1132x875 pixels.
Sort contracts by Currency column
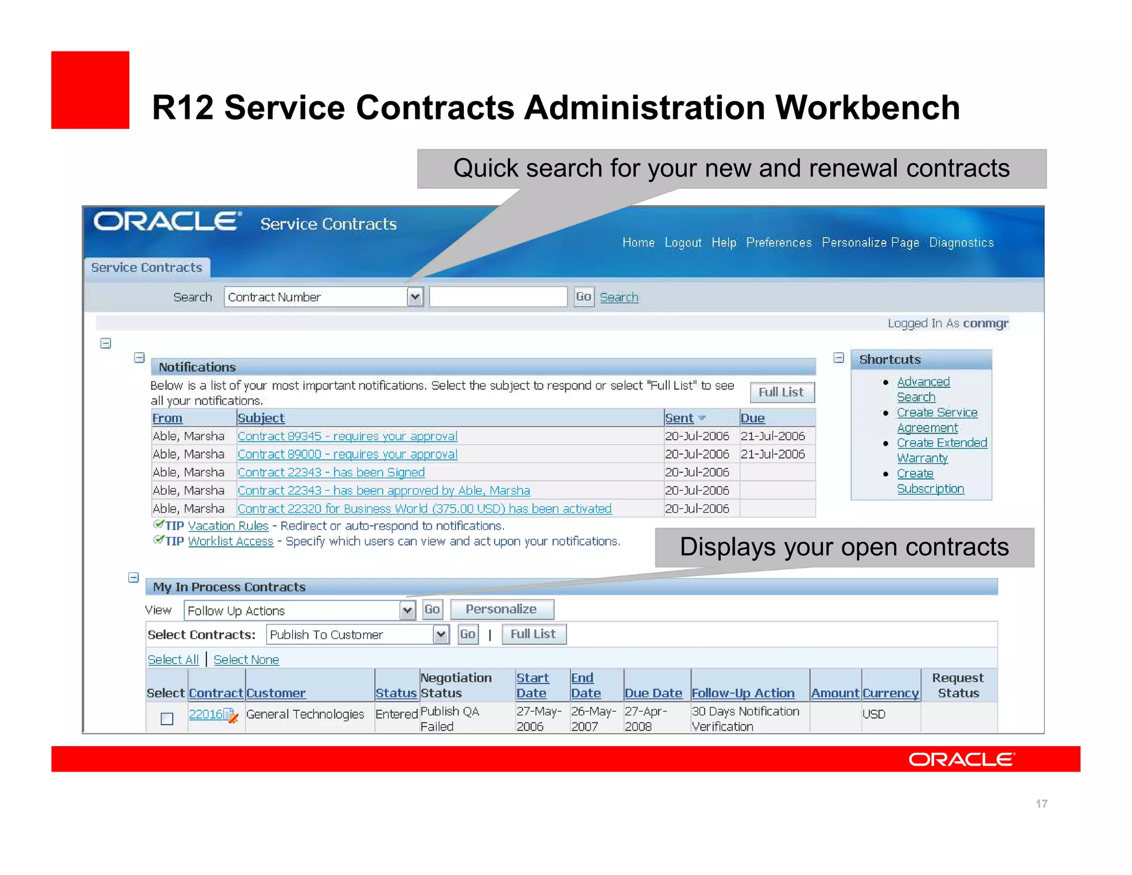point(891,694)
